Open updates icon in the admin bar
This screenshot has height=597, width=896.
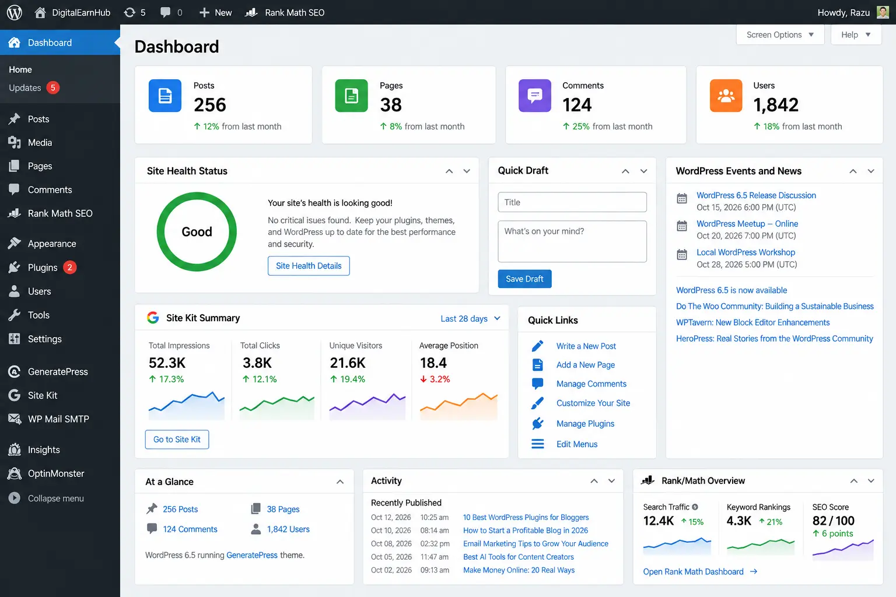tap(129, 12)
